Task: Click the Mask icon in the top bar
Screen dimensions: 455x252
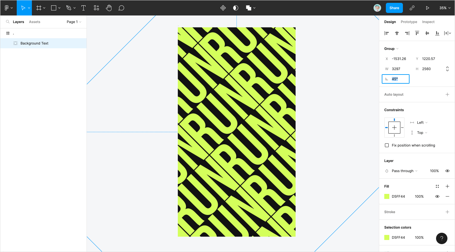Action: coord(236,8)
